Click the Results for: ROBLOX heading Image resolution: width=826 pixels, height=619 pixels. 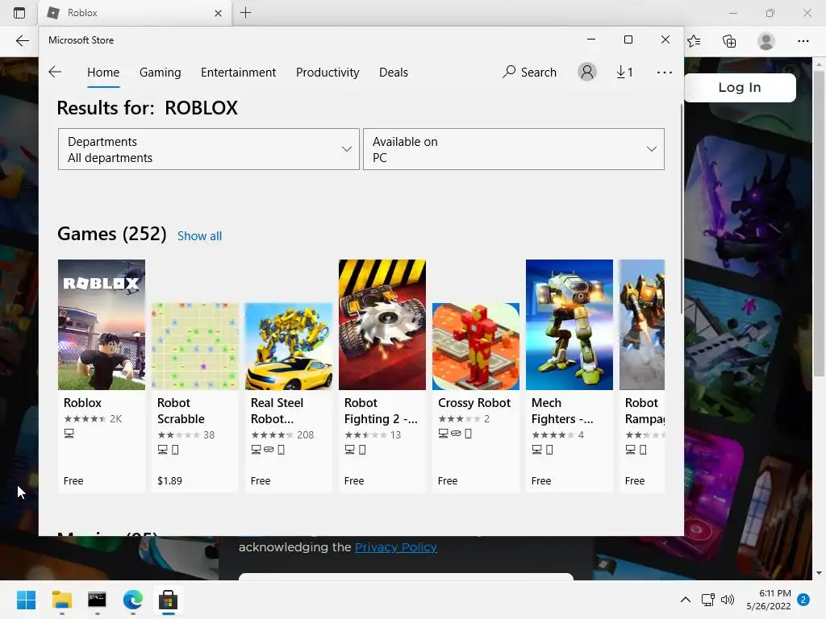(147, 108)
